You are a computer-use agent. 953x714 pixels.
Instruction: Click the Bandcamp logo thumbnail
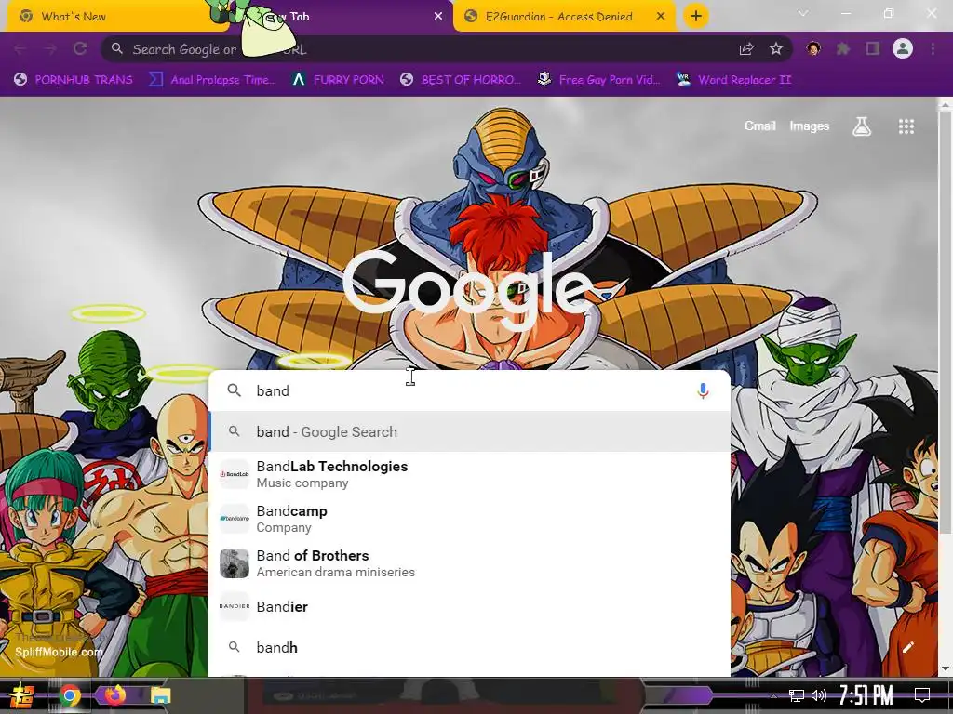pyautogui.click(x=234, y=519)
